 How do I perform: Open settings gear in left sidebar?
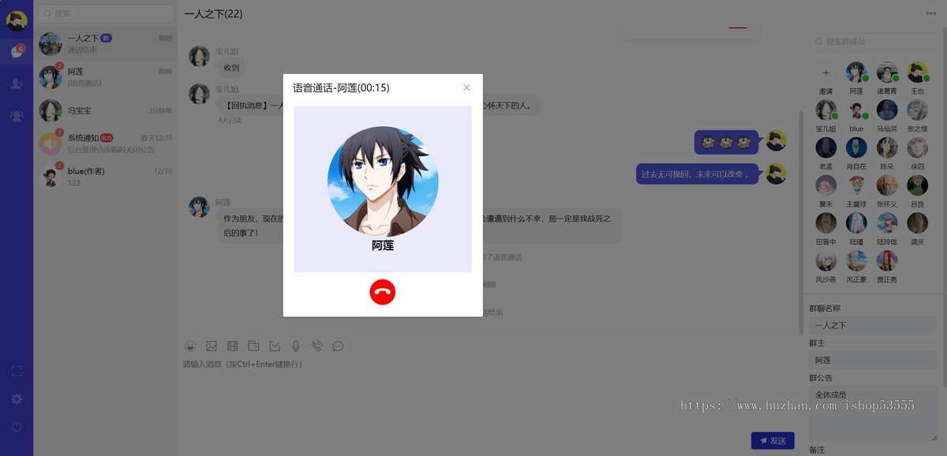point(17,399)
